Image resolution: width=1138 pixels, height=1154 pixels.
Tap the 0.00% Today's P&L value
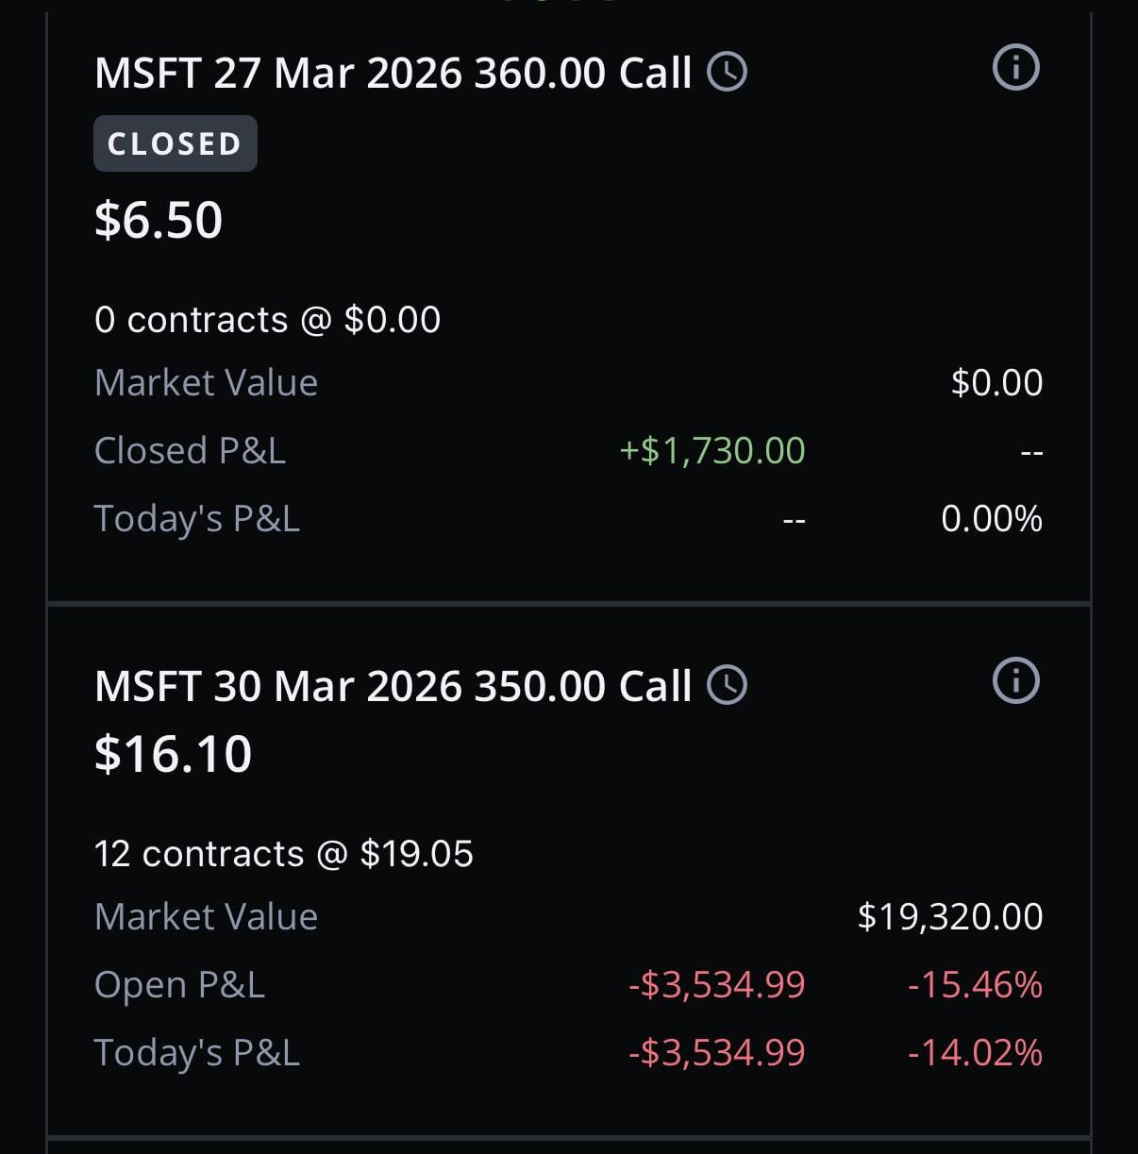click(991, 519)
